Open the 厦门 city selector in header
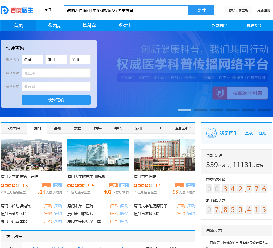 pyautogui.click(x=48, y=10)
